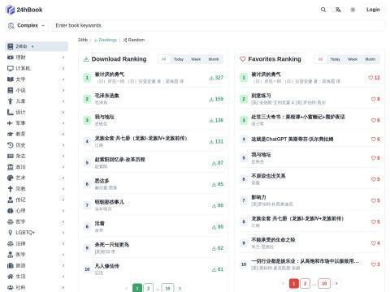Click the 杂志 newspaper icon
This screenshot has width=390, height=292.
pos(11,156)
